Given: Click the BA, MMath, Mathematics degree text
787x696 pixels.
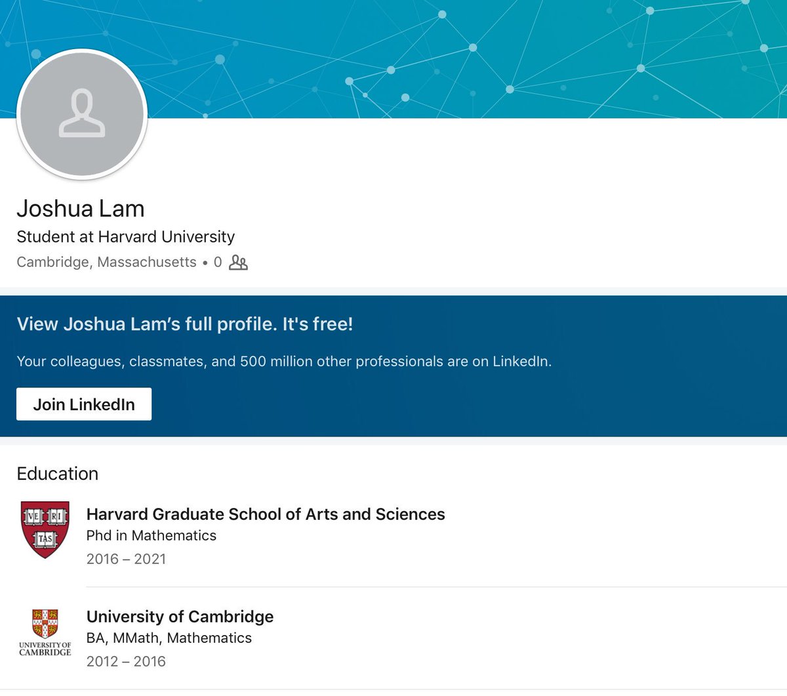Looking at the screenshot, I should click(x=169, y=638).
